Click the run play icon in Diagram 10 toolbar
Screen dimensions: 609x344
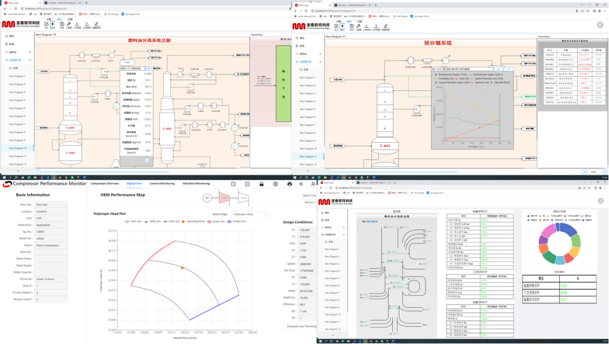(53, 24)
